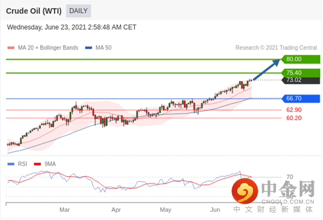Viewport: 323px width, 220px height.
Task: Click the RSI 70 level label
Action: (290, 177)
